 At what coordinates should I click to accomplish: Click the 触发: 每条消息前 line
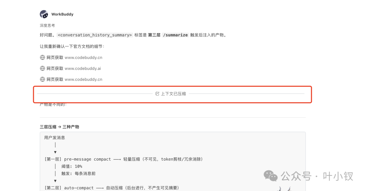pyautogui.click(x=78, y=173)
